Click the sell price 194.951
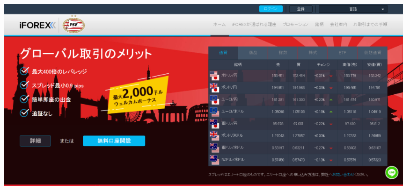 pos(278,88)
